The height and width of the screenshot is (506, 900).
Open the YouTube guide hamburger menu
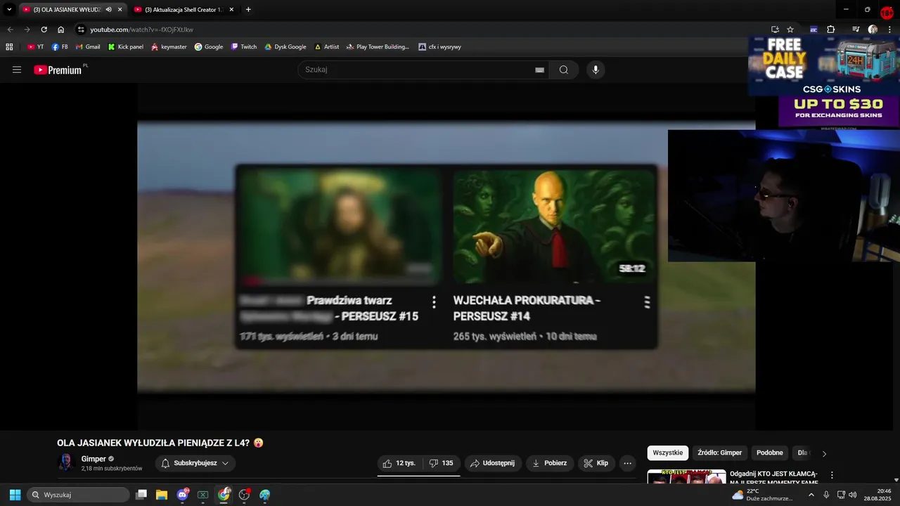[17, 70]
